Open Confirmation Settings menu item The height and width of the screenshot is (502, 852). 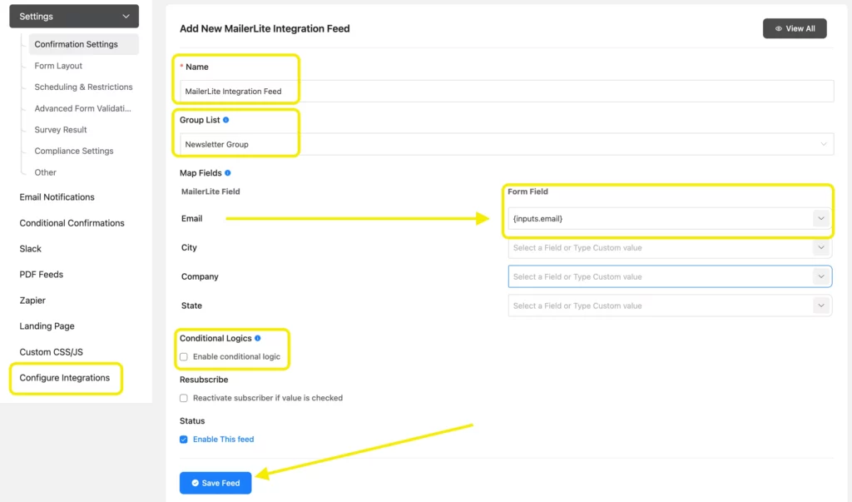(84, 44)
